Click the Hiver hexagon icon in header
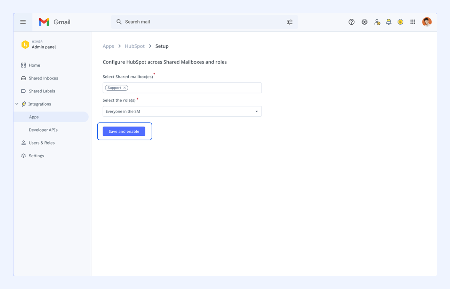 click(x=401, y=22)
